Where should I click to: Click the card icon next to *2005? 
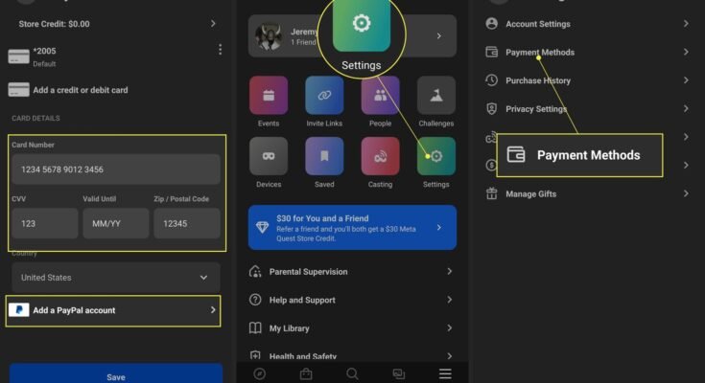point(19,57)
